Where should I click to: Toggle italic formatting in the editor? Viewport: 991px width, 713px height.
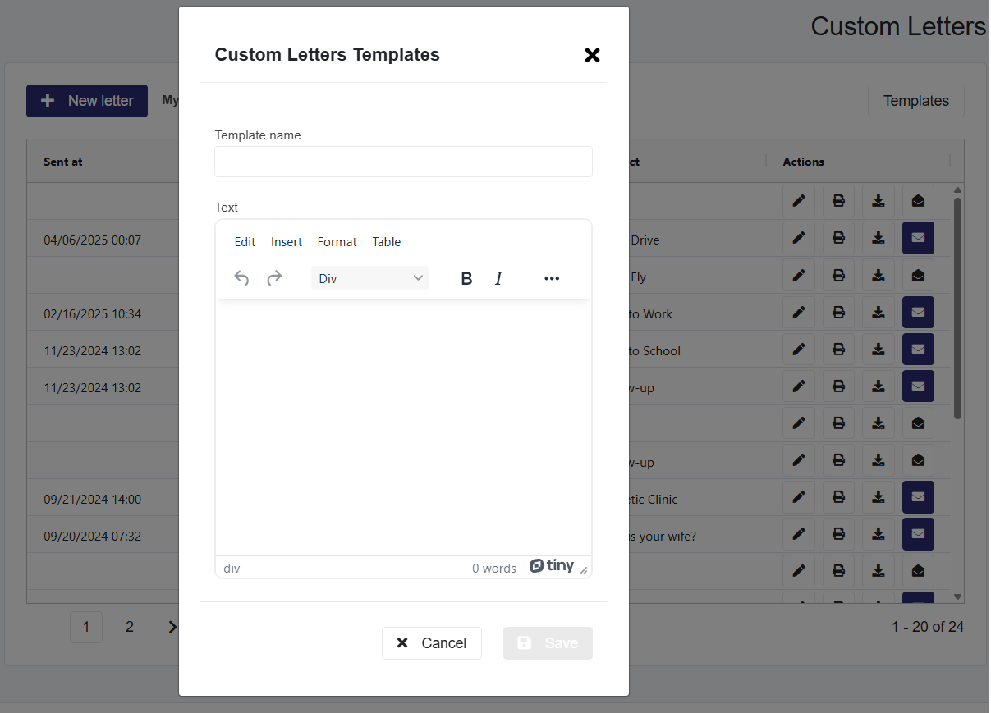[x=498, y=279]
